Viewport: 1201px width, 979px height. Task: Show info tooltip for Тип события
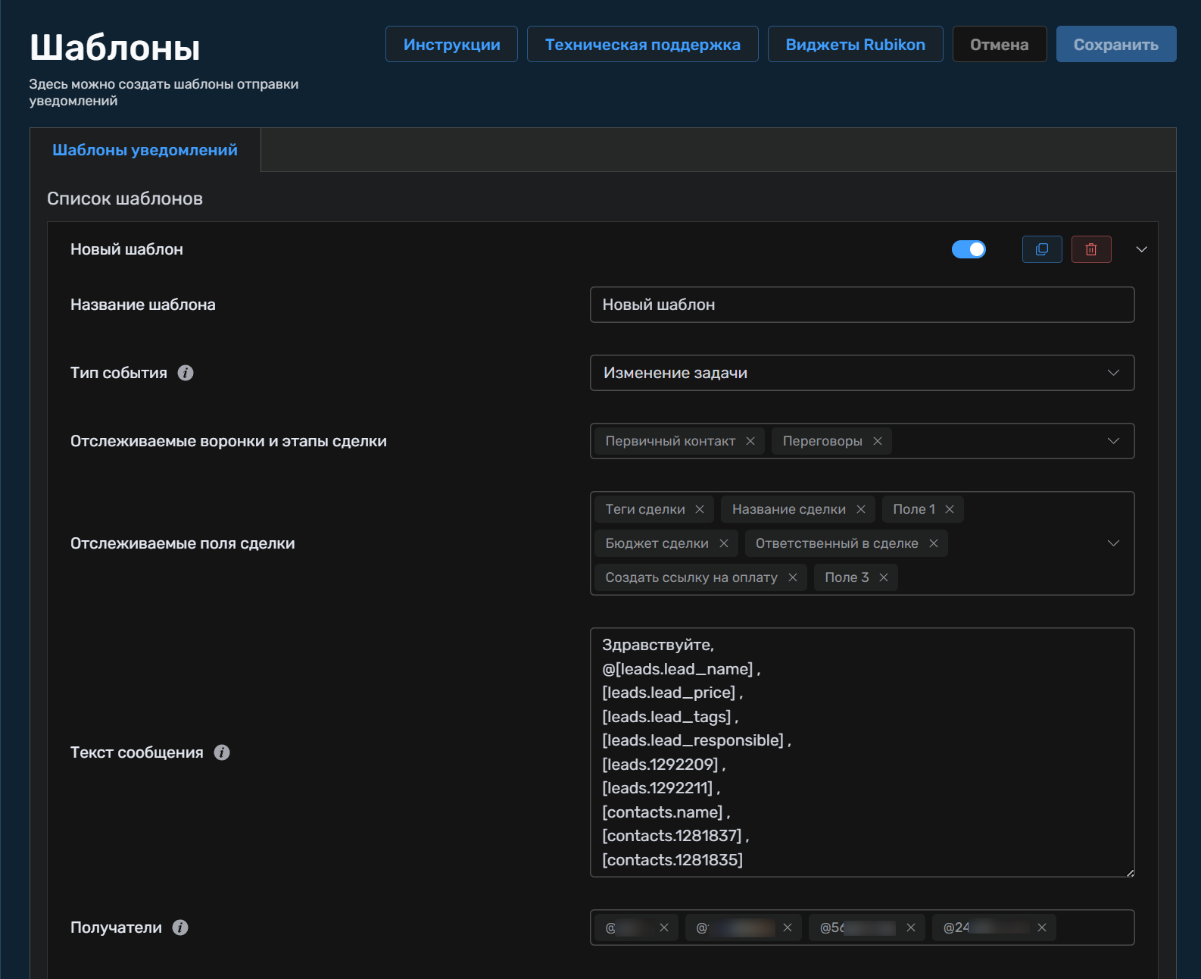[x=186, y=373]
